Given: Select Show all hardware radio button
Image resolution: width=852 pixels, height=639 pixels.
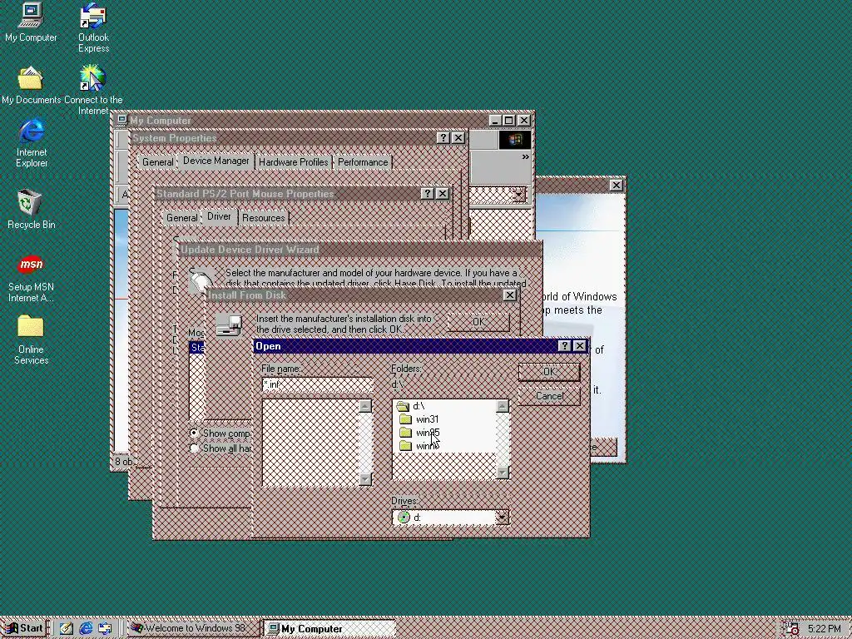Looking at the screenshot, I should [x=194, y=448].
